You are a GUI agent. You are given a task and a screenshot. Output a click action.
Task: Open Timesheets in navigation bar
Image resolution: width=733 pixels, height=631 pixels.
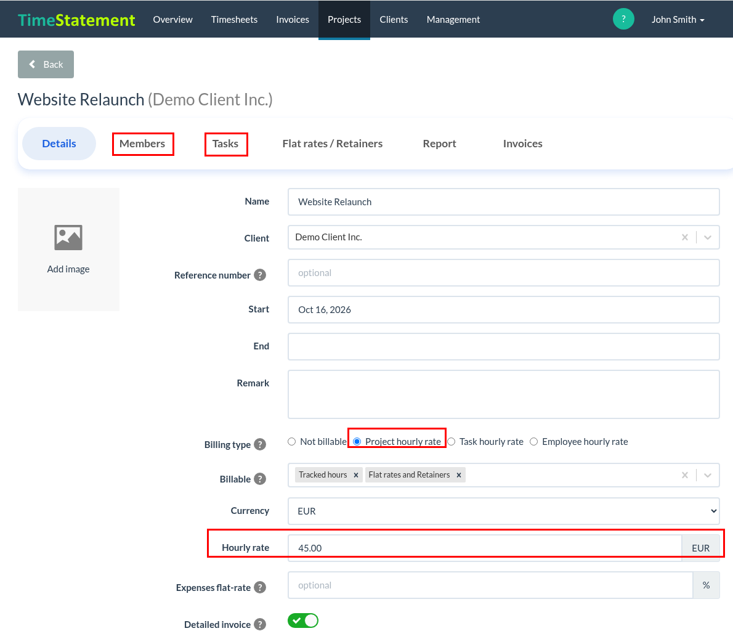tap(234, 20)
